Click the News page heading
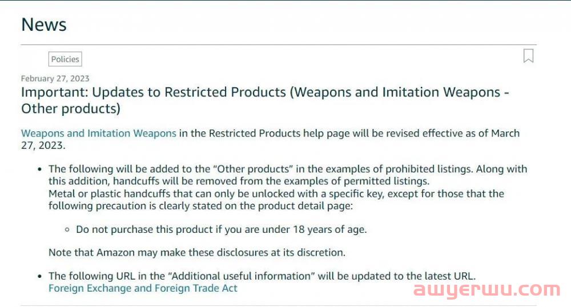The image size is (571, 307). tap(44, 25)
